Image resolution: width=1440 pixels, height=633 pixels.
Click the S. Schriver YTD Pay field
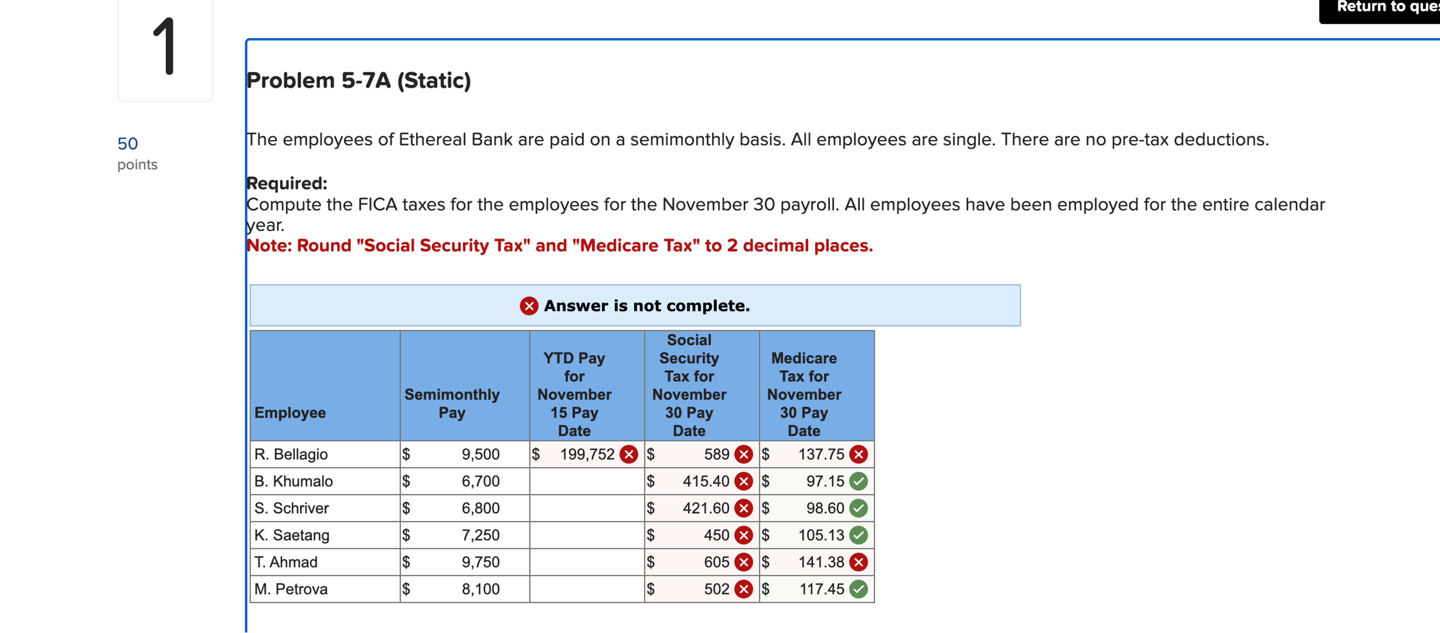tap(586, 508)
